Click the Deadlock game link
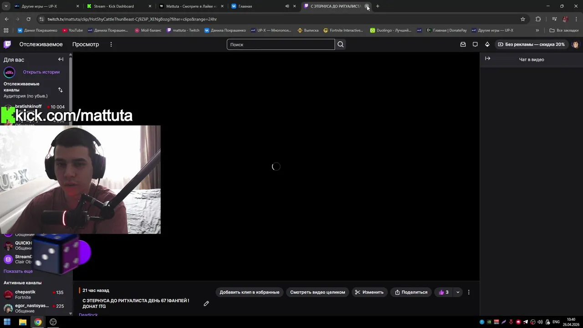Screen dimensions: 583x328 point(88,315)
